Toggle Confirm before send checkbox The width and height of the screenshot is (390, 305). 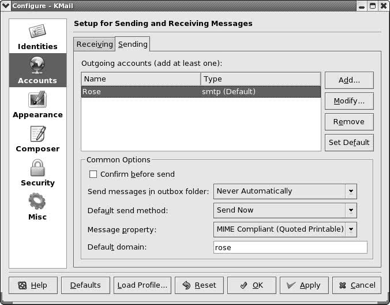point(93,174)
